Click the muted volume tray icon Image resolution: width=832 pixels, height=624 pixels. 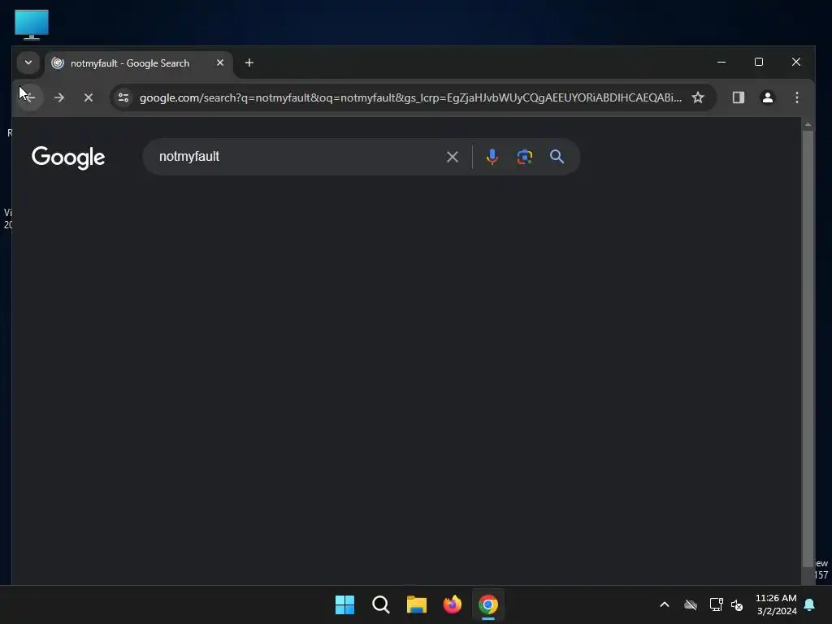coord(737,604)
